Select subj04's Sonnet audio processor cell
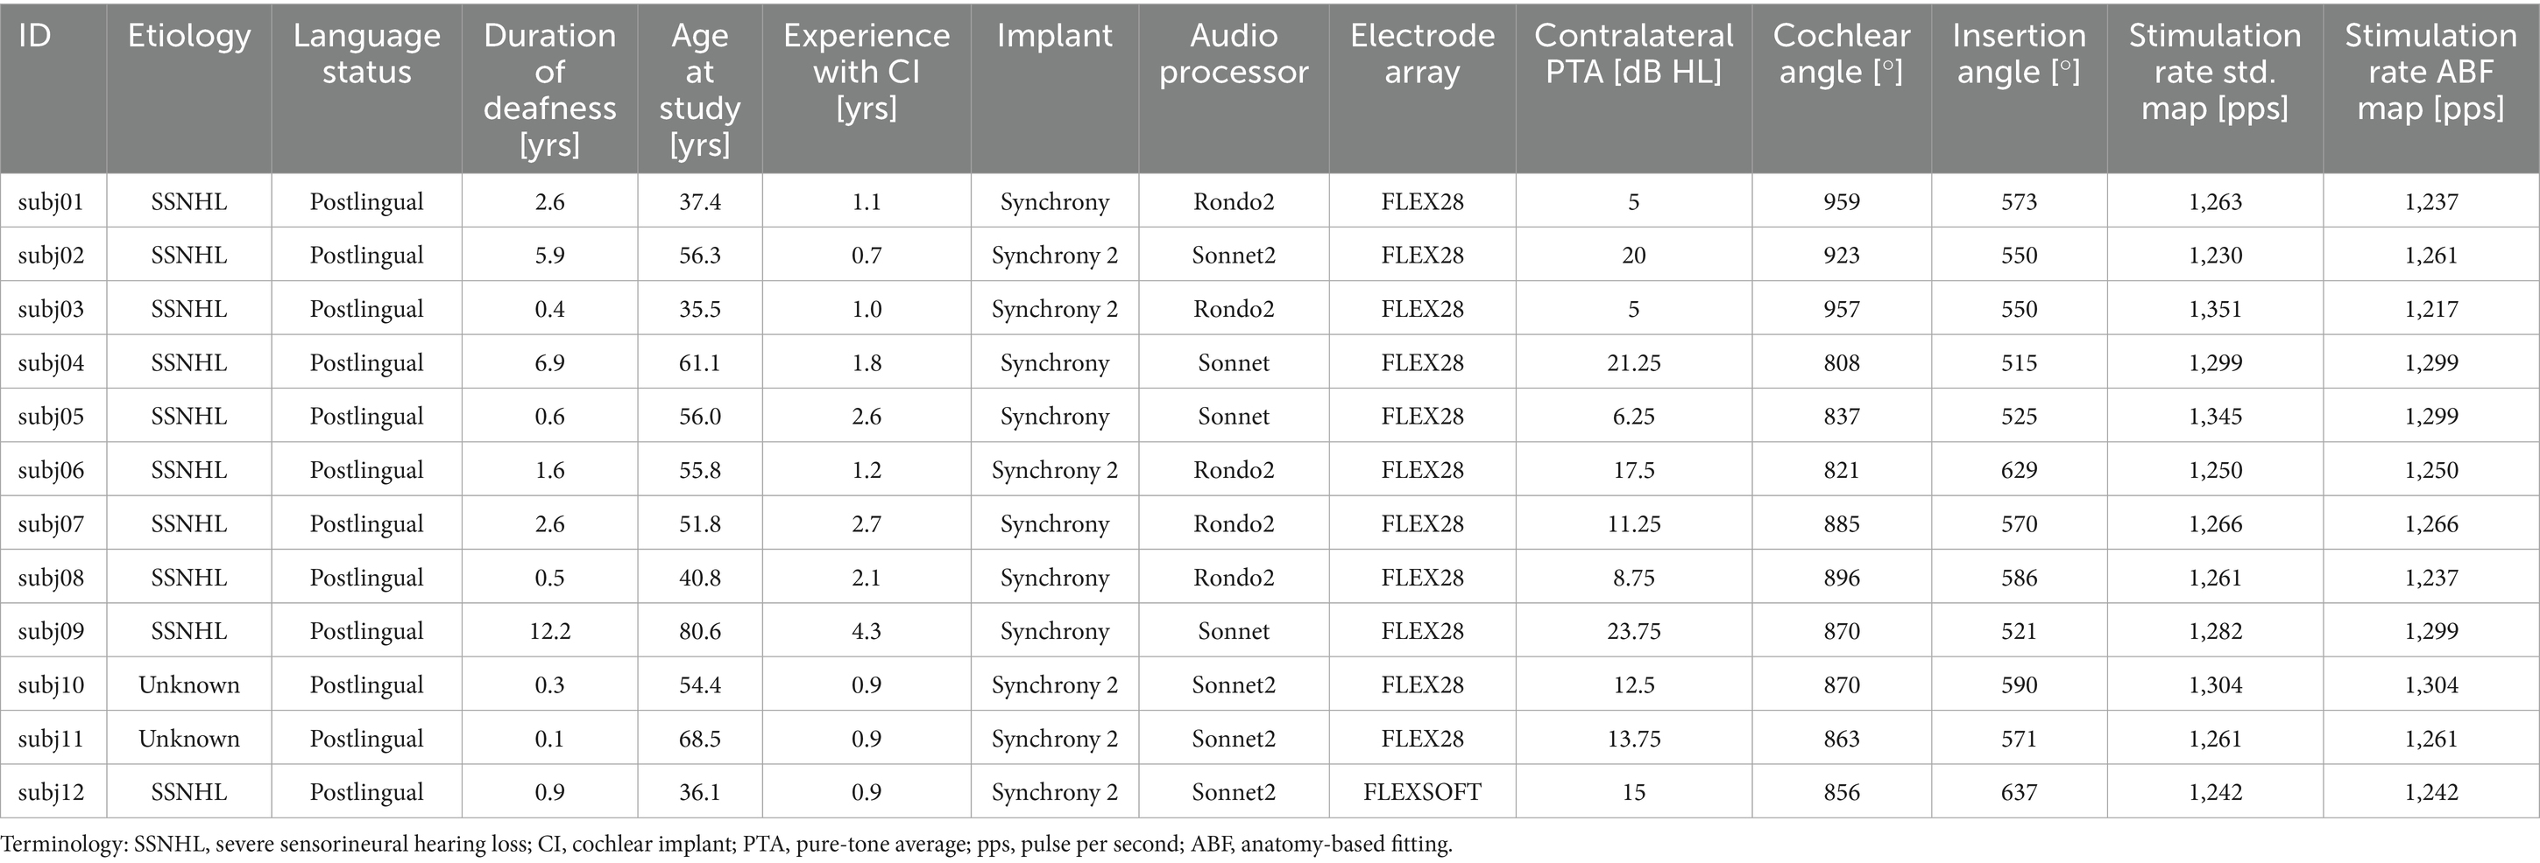This screenshot has height=863, width=2540. pyautogui.click(x=1233, y=362)
